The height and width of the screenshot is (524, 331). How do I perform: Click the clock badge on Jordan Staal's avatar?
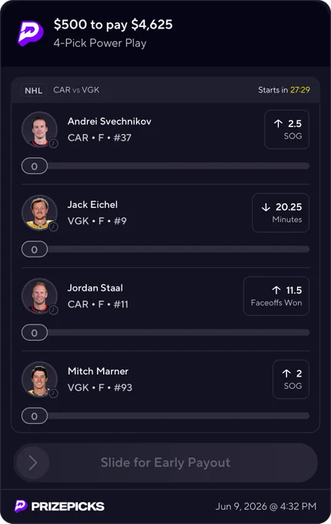(x=53, y=310)
